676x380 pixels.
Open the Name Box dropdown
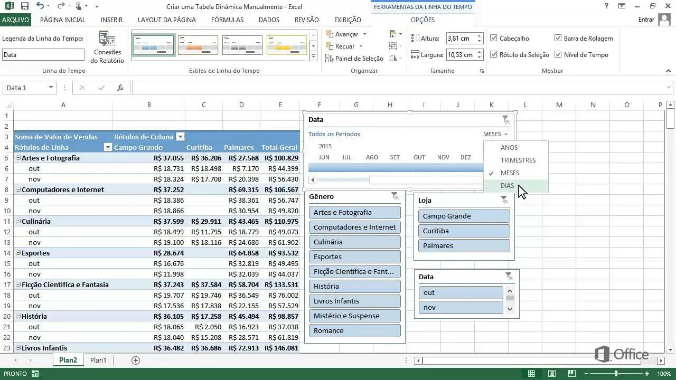click(51, 88)
